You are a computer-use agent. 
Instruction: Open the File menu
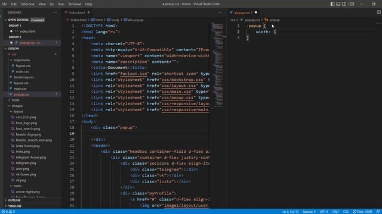click(4, 4)
